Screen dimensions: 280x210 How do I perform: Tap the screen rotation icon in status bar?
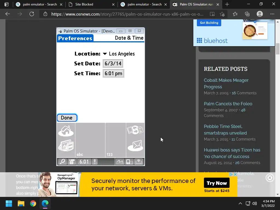coord(129,162)
